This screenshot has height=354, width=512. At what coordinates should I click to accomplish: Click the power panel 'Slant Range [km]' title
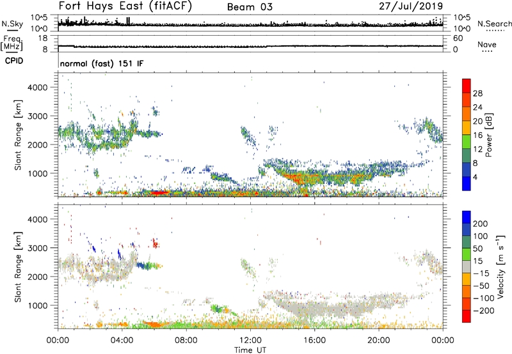pyautogui.click(x=18, y=135)
